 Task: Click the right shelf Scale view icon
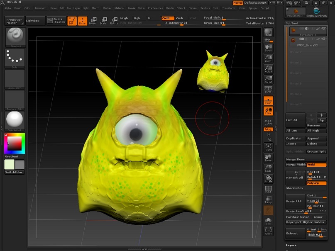click(x=268, y=168)
